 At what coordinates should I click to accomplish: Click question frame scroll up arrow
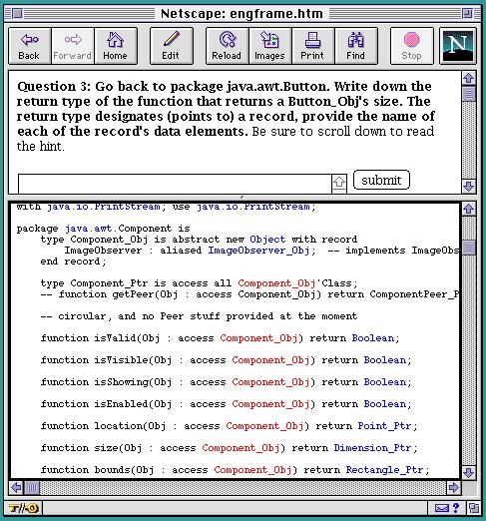(469, 78)
